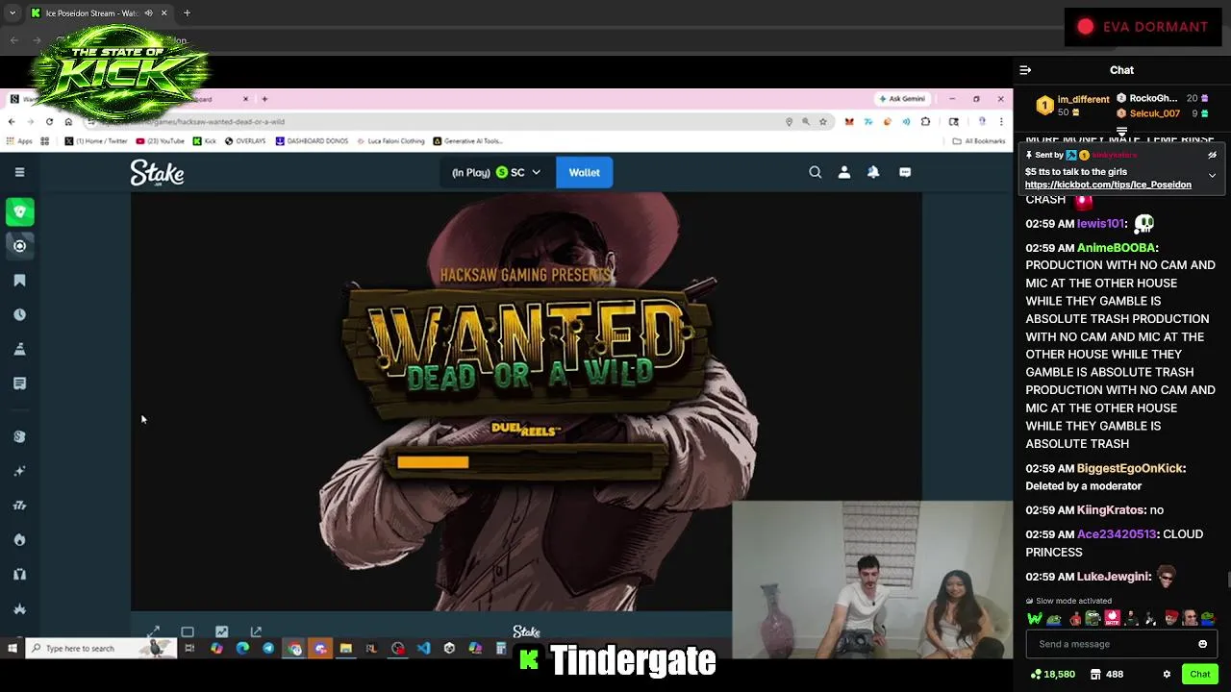The height and width of the screenshot is (692, 1231).
Task: Open the Stake chat bubble icon
Action: 905,172
